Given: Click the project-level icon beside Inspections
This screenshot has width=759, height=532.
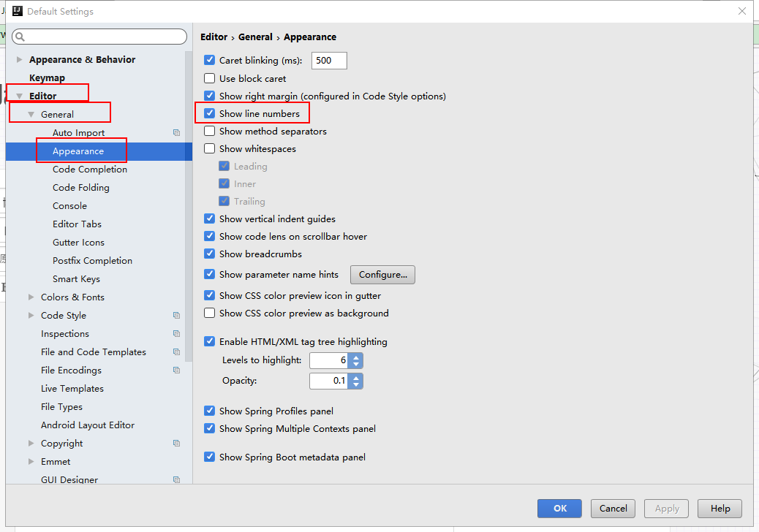Looking at the screenshot, I should coord(177,334).
